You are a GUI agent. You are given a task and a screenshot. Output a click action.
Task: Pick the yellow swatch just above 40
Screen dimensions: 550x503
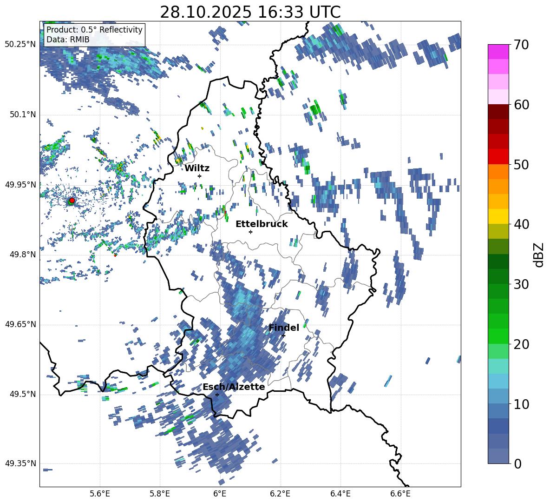(498, 217)
